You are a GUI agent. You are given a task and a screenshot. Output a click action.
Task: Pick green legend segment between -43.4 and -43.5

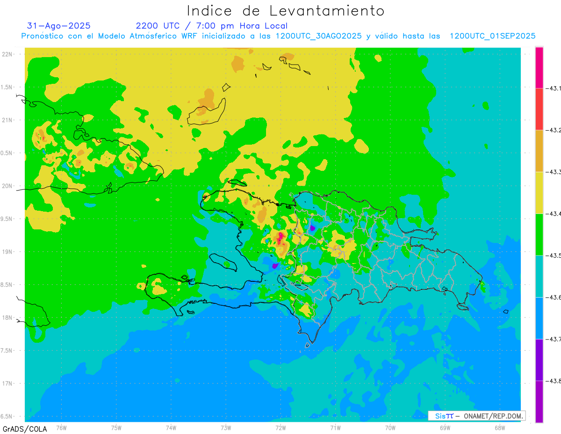click(x=539, y=234)
